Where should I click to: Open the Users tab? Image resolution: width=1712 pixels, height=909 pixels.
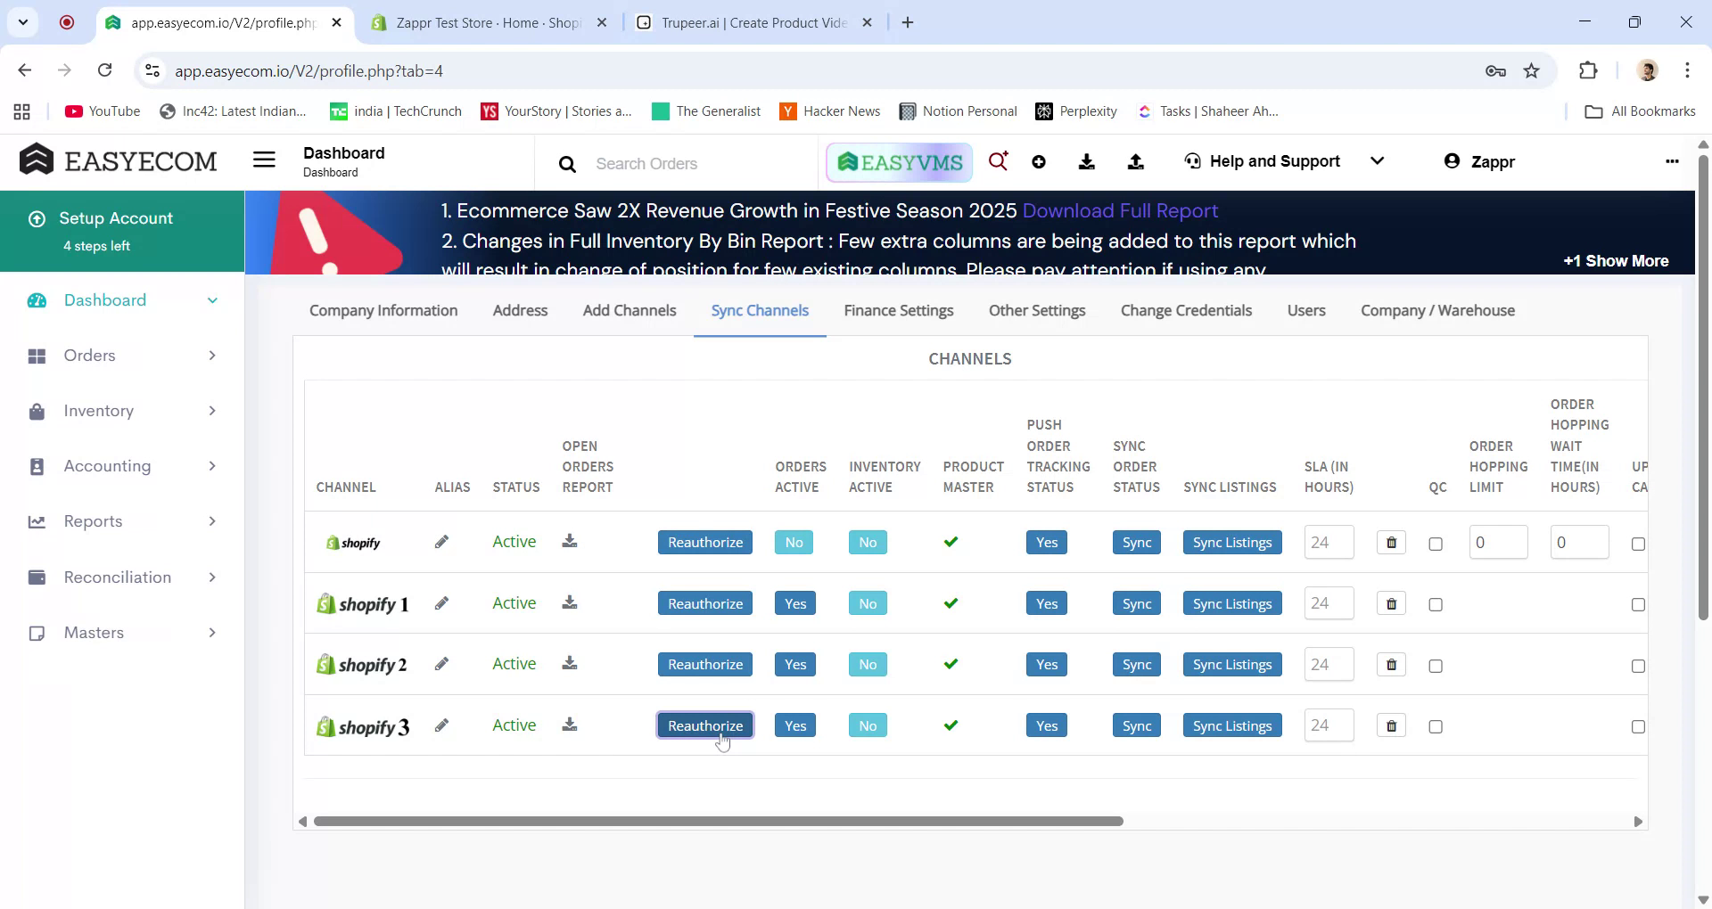click(x=1305, y=310)
